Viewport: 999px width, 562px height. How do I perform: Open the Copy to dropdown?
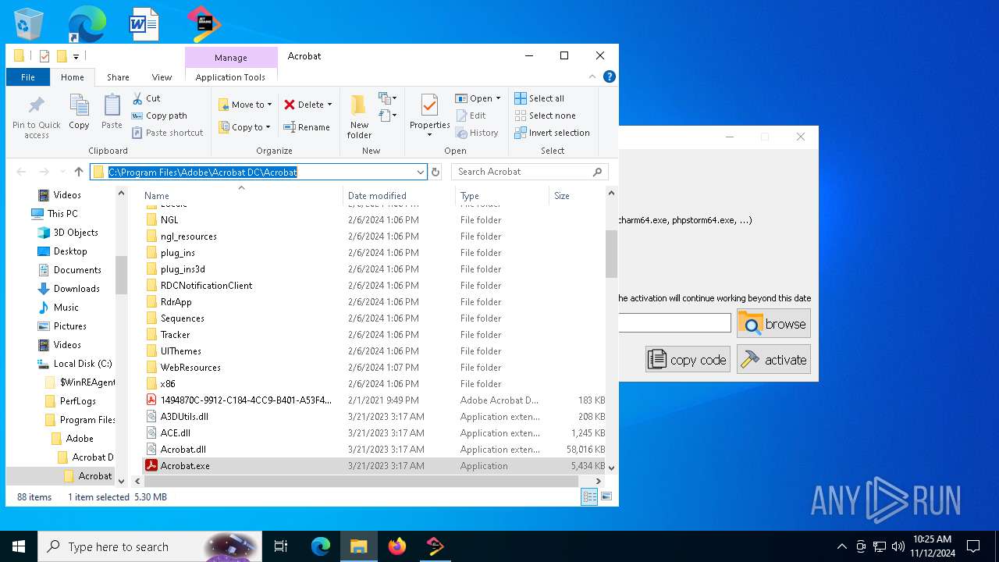[244, 127]
